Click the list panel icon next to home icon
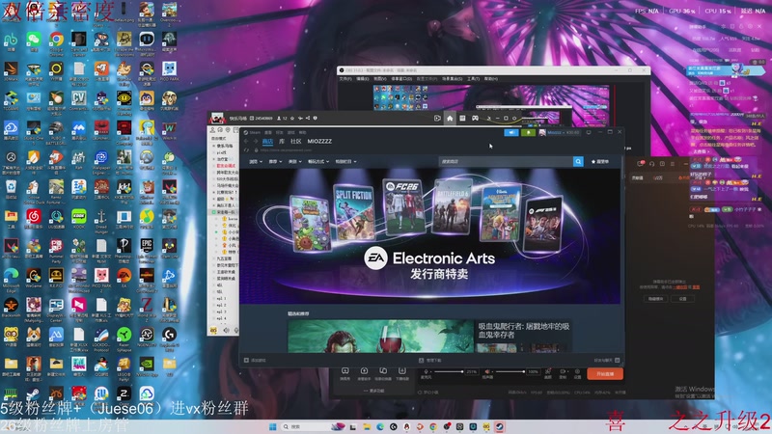772x434 pixels. [x=462, y=118]
